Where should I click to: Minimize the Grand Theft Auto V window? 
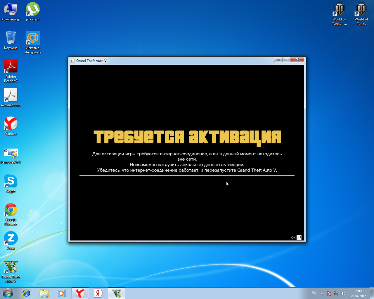click(278, 60)
